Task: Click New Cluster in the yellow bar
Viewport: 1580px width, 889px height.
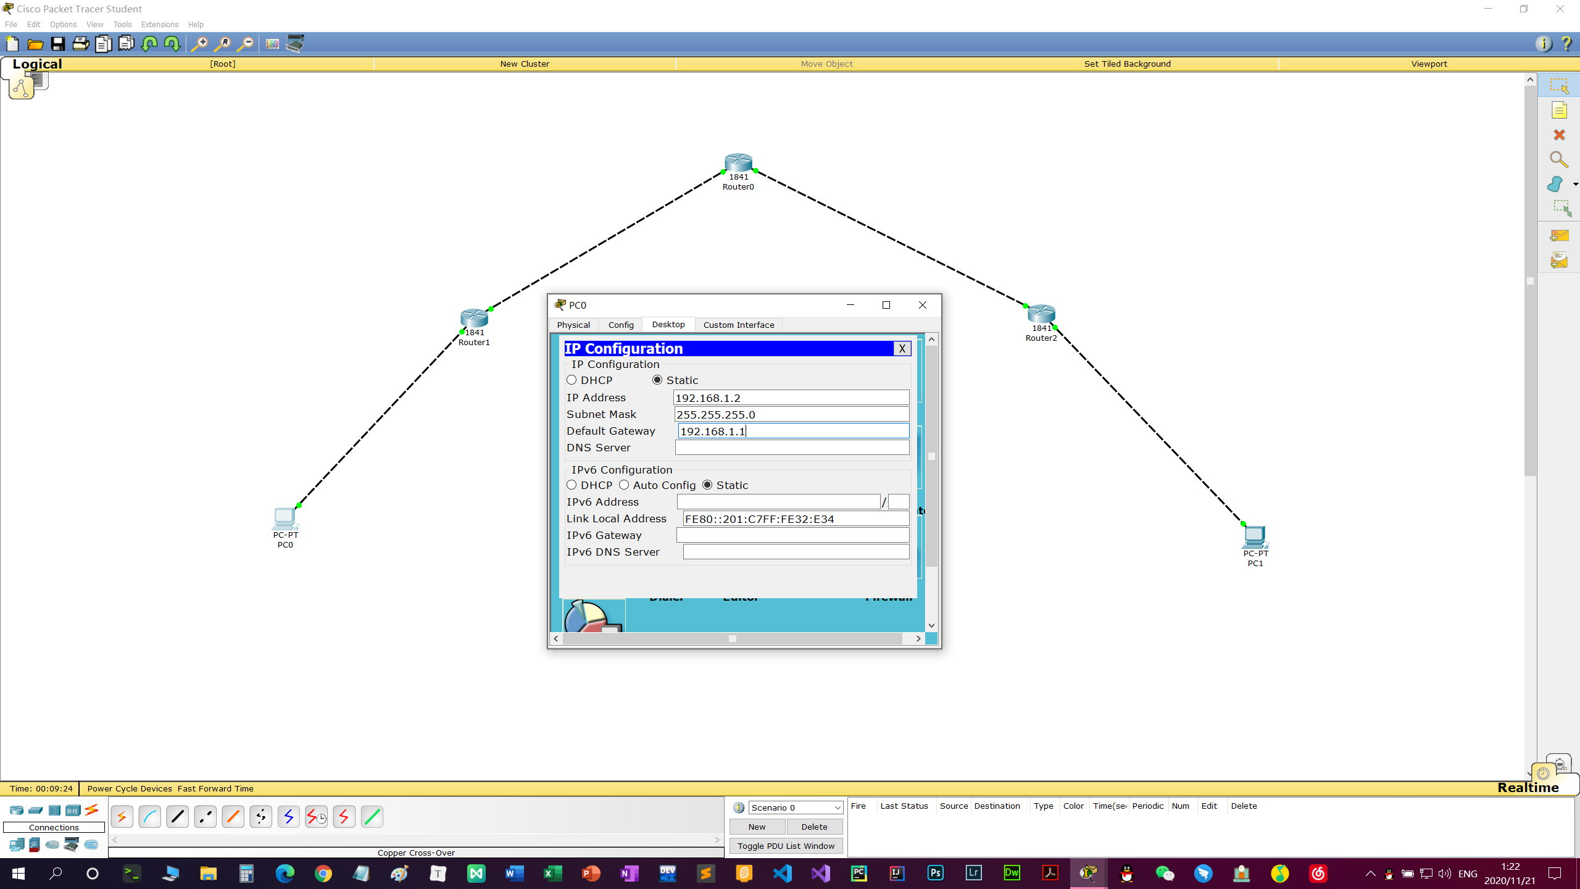Action: [x=525, y=64]
